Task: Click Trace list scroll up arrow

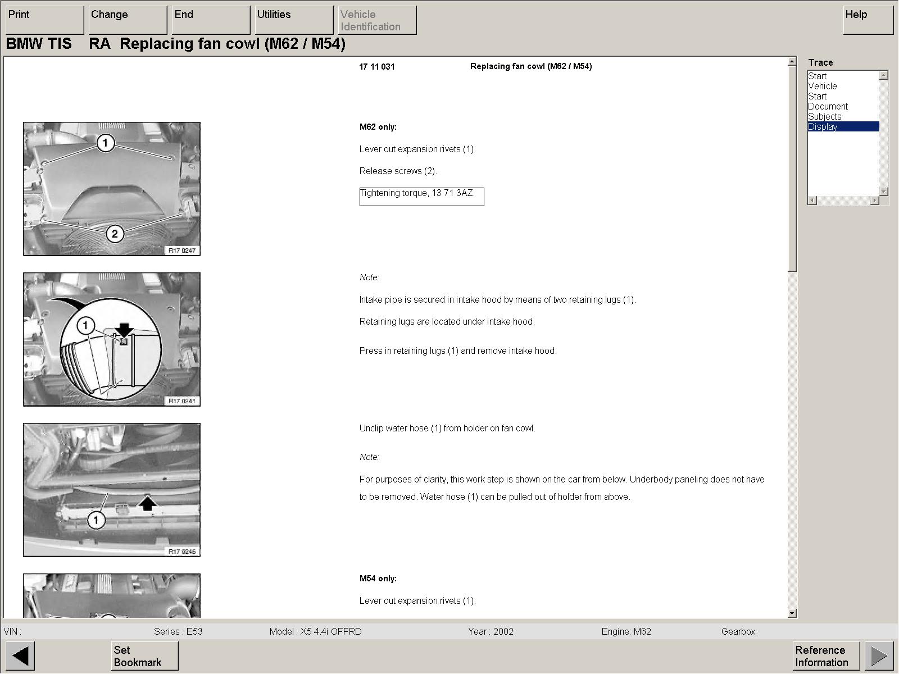Action: [884, 75]
